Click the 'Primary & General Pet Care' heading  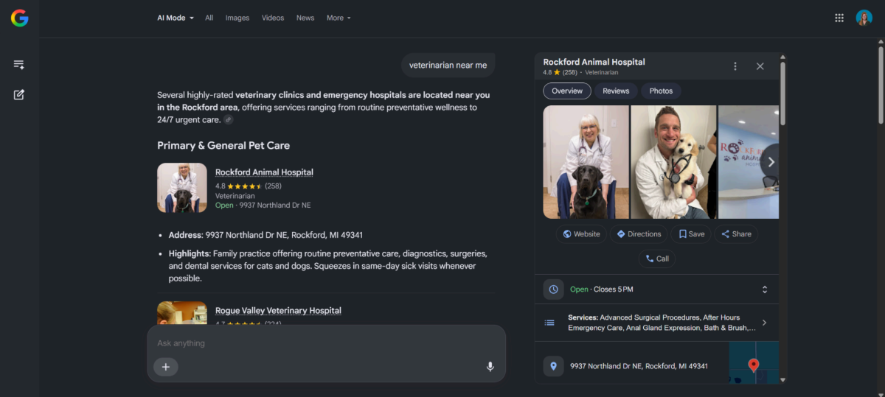[x=223, y=145]
